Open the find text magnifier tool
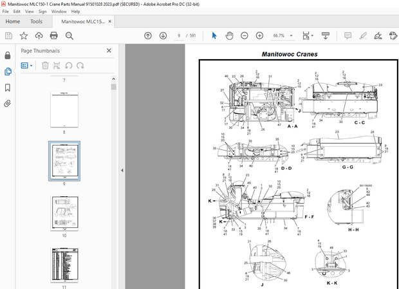The width and height of the screenshot is (399, 289). (70, 36)
